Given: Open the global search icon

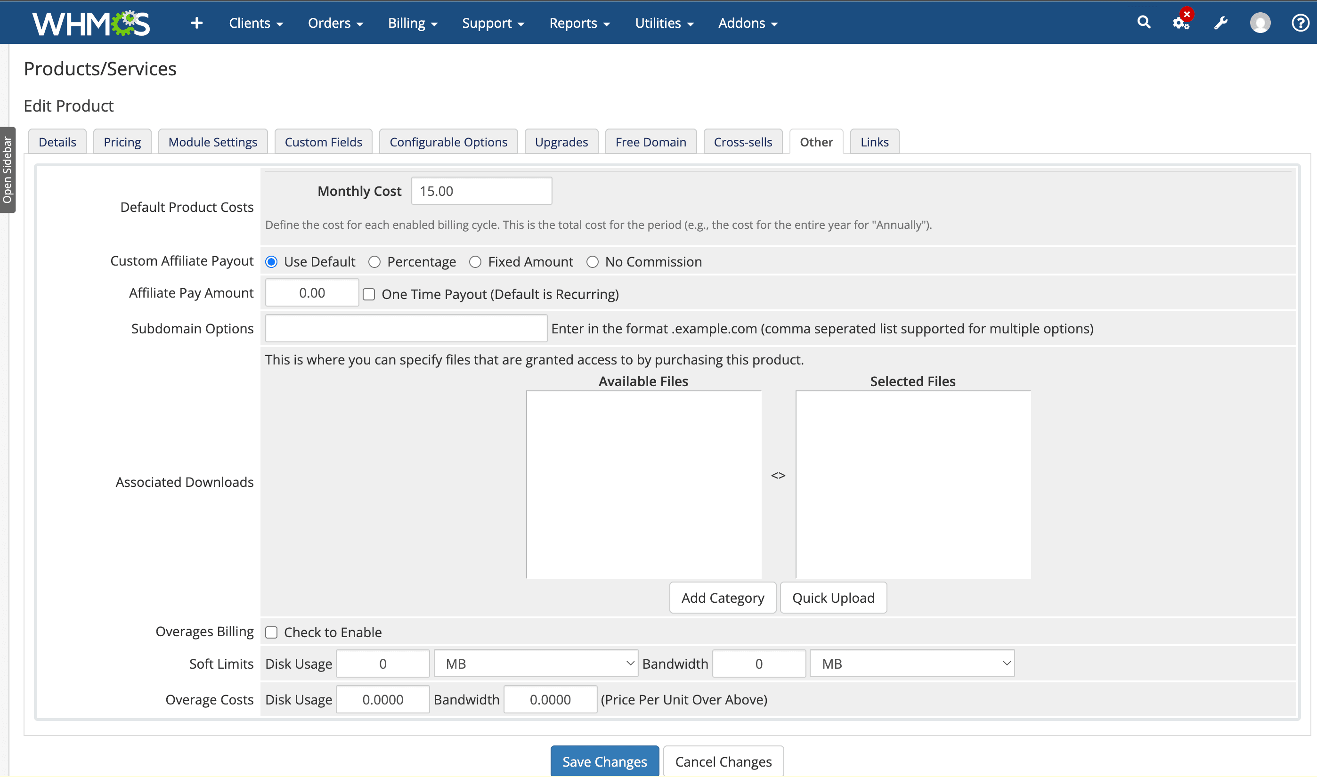Looking at the screenshot, I should (1144, 23).
